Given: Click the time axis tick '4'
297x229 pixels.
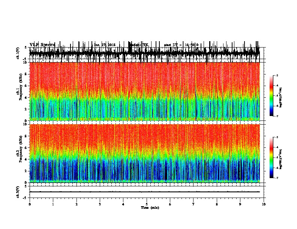Looking at the screenshot, I should 123,204.
